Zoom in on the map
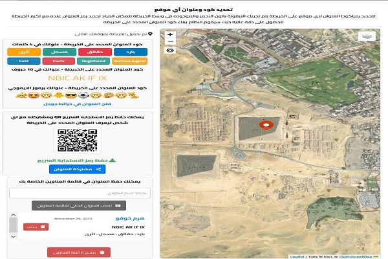Image resolution: width=388 pixels, height=259 pixels. tap(170, 34)
